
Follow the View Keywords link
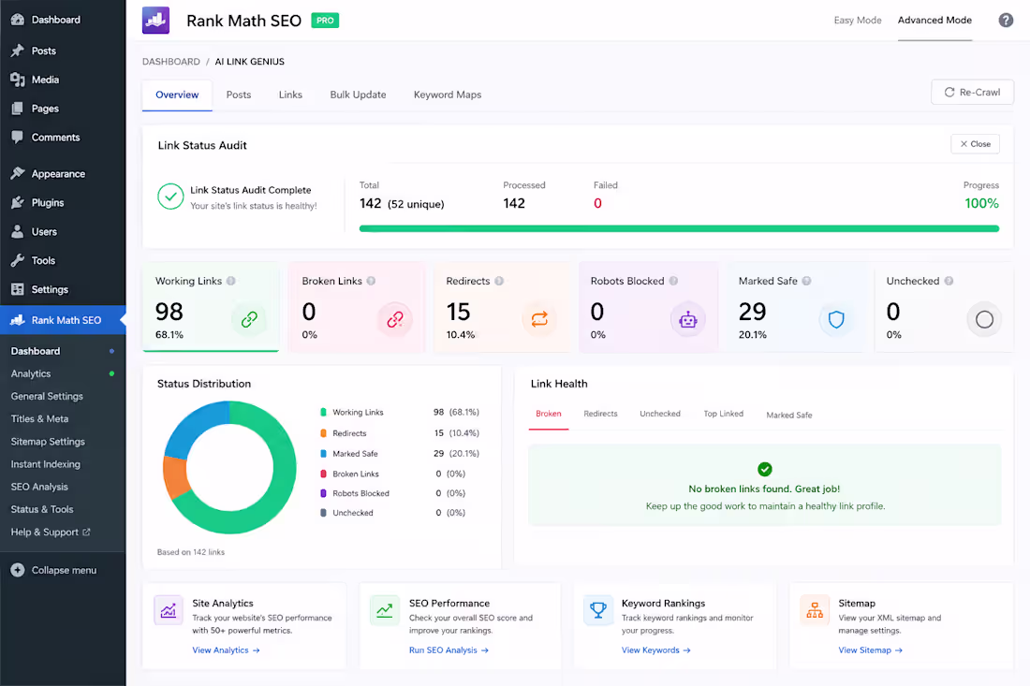tap(655, 650)
